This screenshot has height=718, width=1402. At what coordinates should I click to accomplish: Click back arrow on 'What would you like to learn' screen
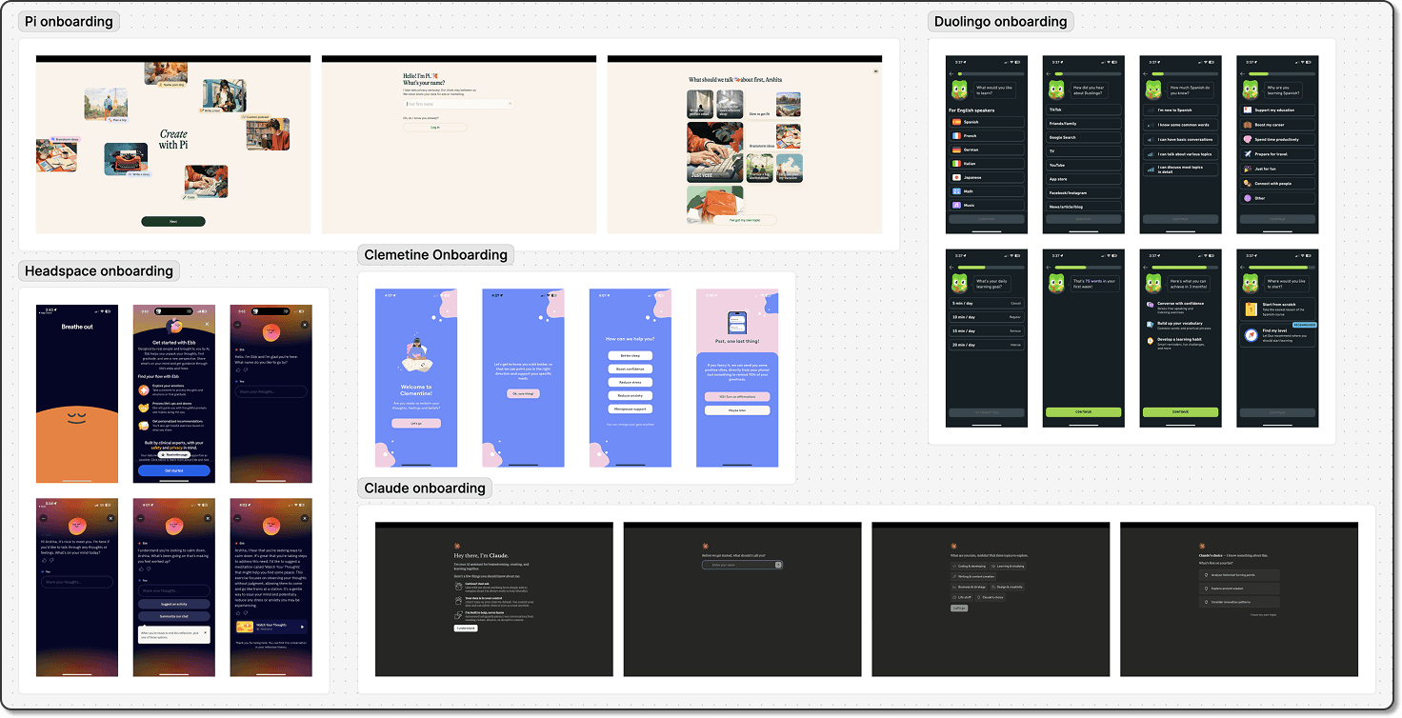tap(951, 74)
